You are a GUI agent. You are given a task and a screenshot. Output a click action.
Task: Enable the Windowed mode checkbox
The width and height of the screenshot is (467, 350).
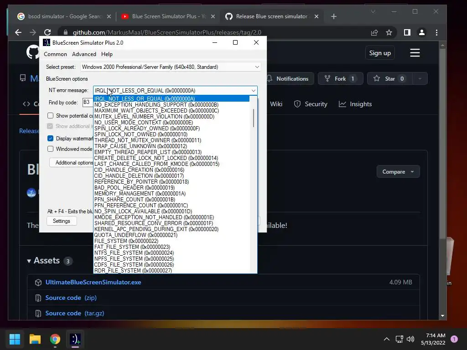(50, 149)
